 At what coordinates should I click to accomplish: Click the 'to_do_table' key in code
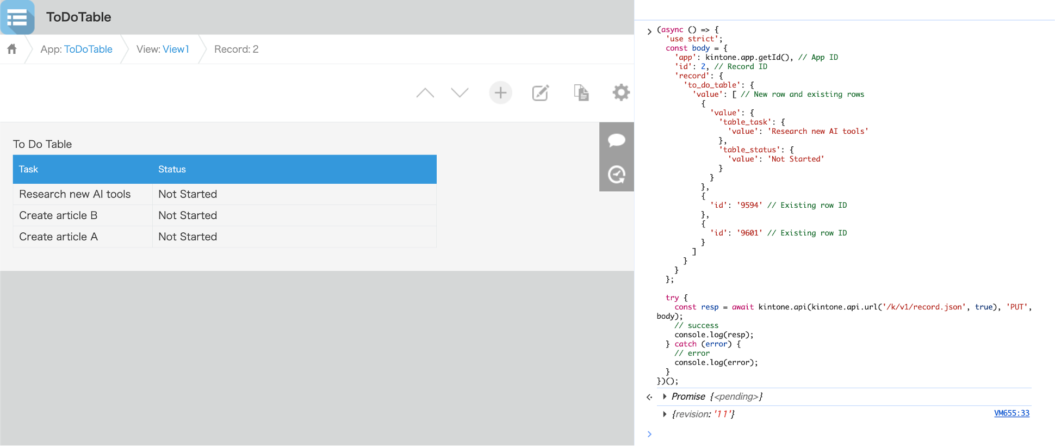712,85
